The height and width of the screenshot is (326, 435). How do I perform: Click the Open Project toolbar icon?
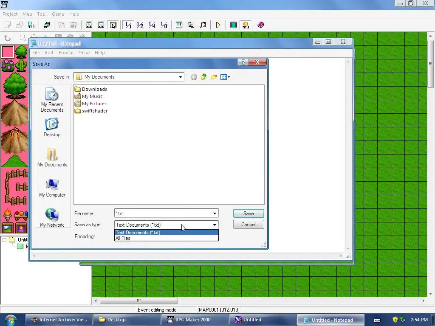coord(20,25)
